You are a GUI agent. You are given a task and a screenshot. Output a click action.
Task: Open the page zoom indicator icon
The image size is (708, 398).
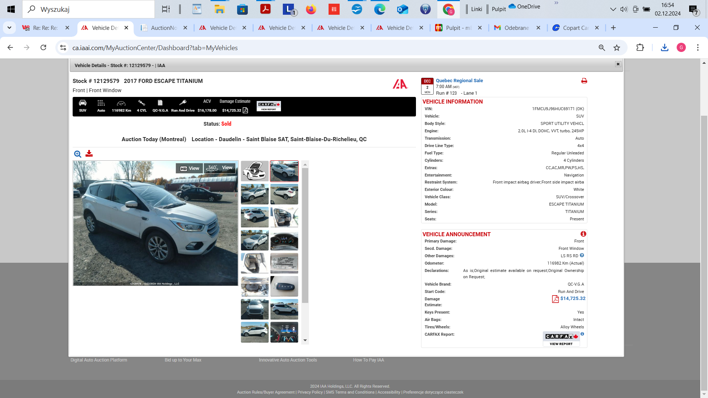tap(602, 48)
